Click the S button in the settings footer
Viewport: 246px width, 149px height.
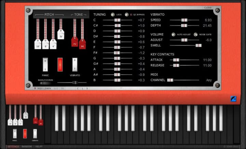pyautogui.click(x=87, y=88)
